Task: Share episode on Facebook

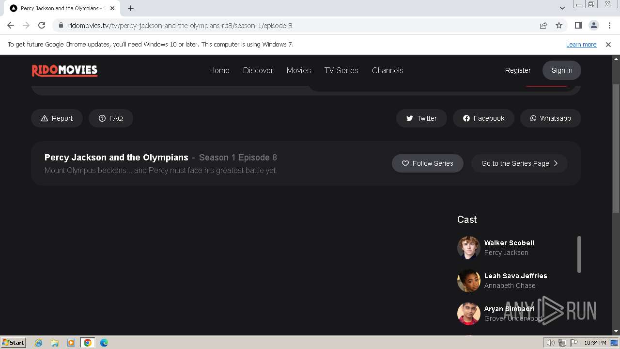Action: [483, 118]
